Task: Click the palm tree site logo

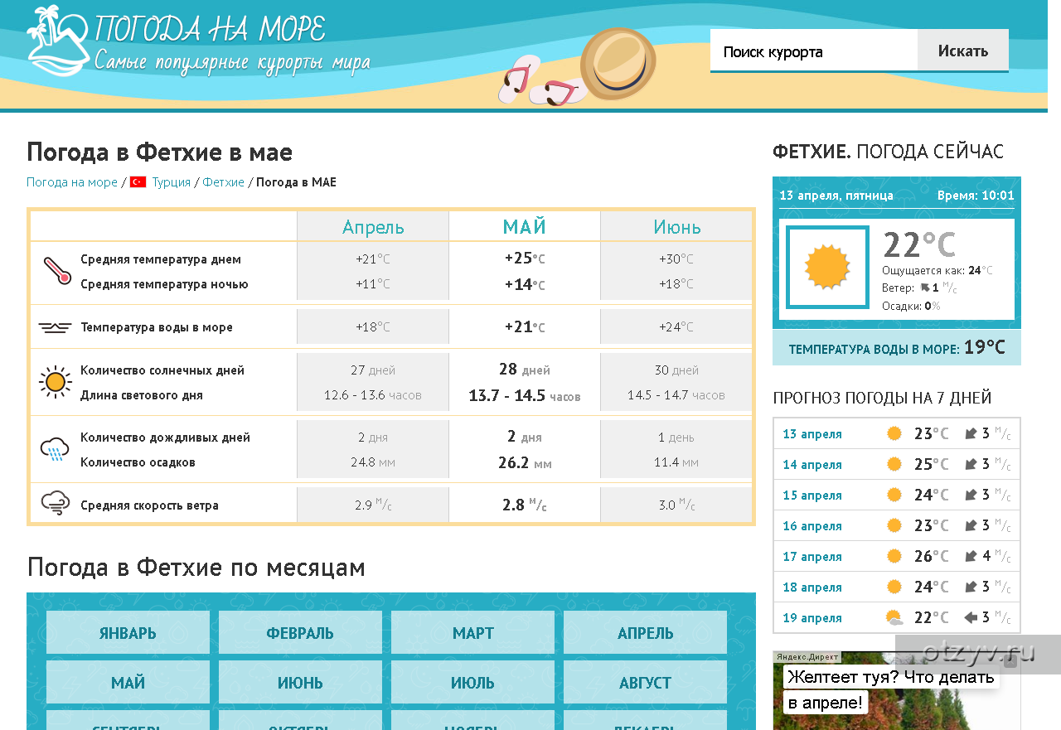Action: [x=58, y=41]
